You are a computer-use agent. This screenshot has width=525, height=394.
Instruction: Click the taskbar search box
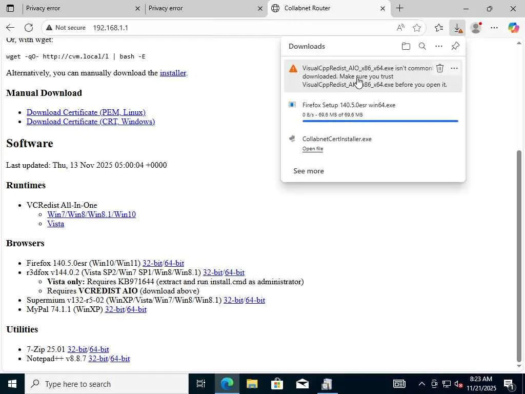[x=107, y=384]
